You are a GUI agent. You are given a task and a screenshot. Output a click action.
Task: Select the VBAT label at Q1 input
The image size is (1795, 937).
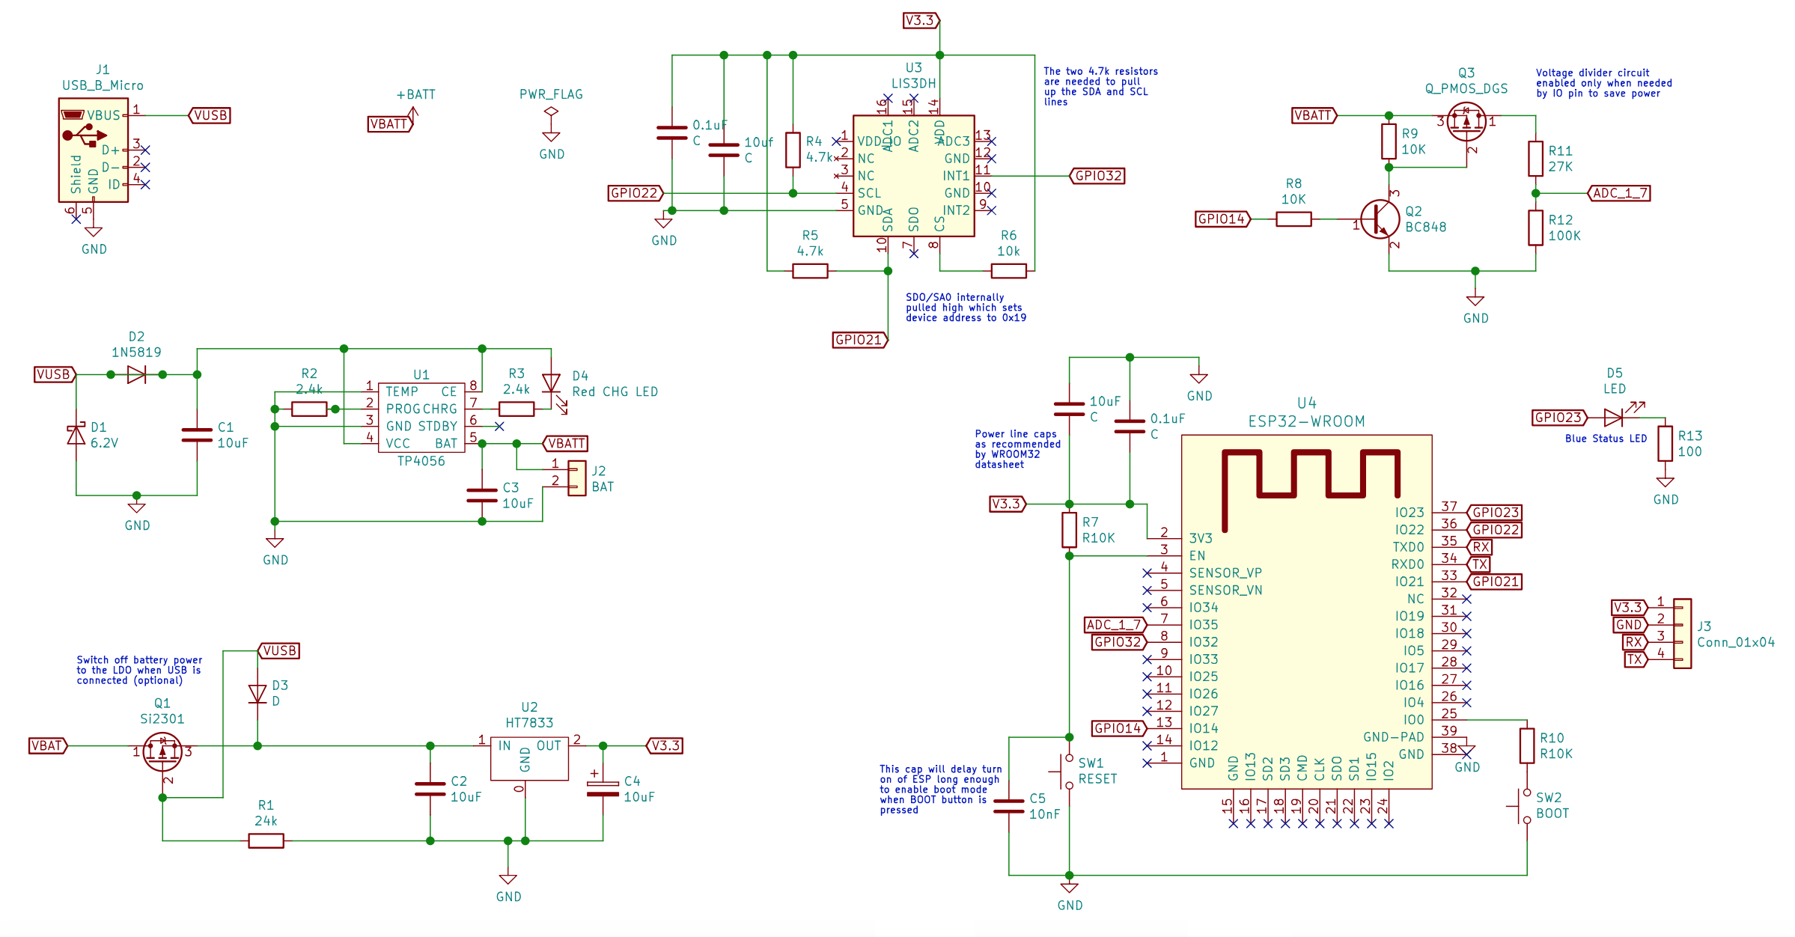[49, 745]
